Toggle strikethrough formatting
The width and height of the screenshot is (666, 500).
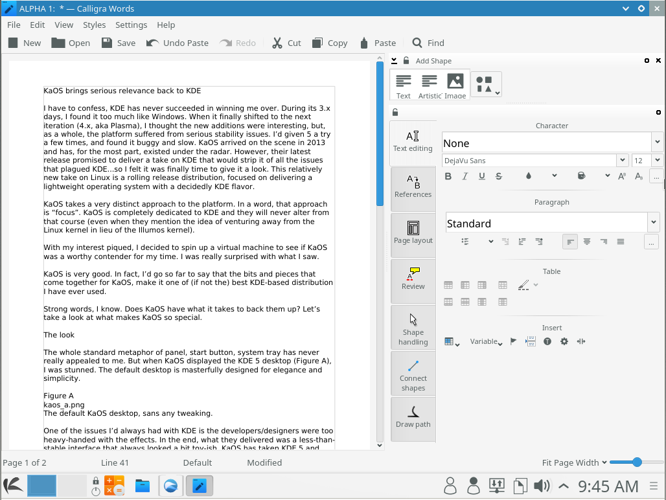tap(499, 176)
